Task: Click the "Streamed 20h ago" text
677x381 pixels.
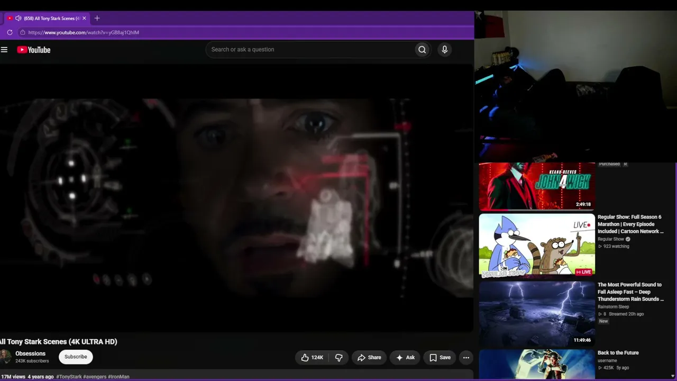Action: point(626,314)
